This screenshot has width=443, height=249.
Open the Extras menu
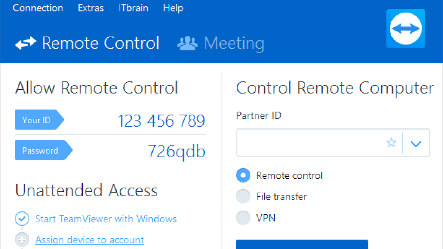click(x=91, y=8)
